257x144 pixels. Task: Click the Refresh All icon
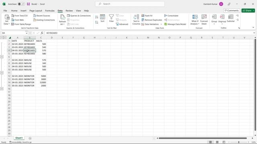click(x=63, y=17)
